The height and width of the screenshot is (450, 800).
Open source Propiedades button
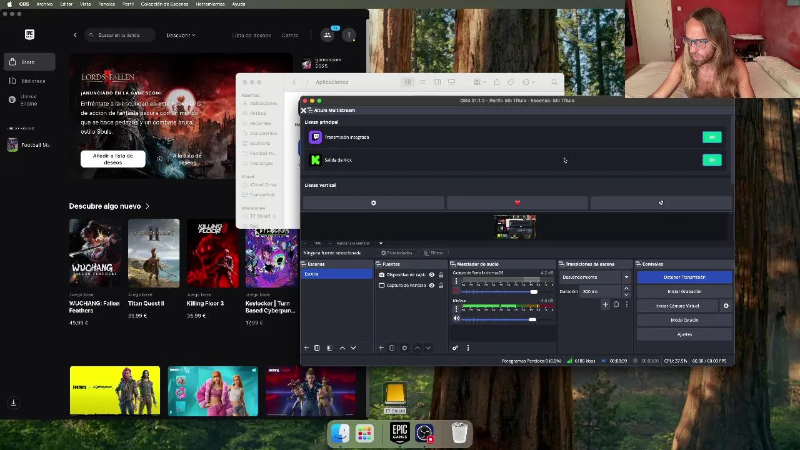[396, 252]
